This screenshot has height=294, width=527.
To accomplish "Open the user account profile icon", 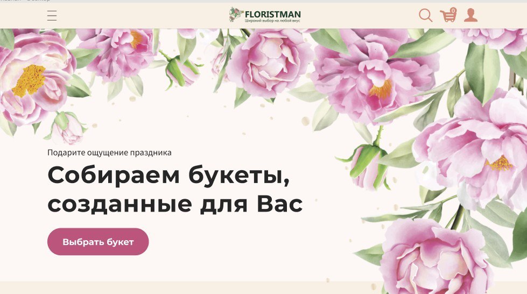I will pyautogui.click(x=470, y=16).
